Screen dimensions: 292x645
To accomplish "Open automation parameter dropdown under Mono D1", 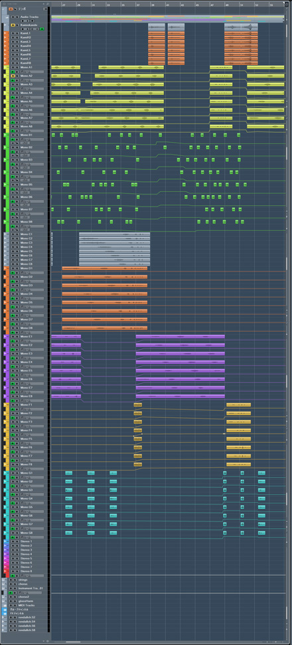I will pos(32,273).
